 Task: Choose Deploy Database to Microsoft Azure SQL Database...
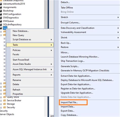[87, 80]
